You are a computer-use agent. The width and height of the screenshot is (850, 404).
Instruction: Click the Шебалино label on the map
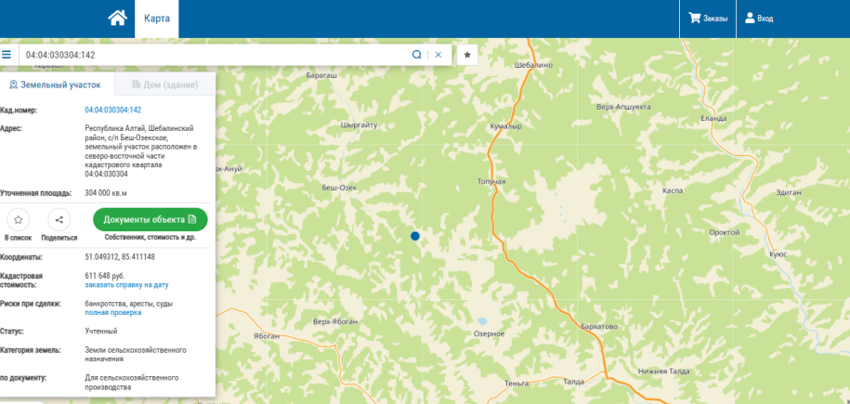533,66
